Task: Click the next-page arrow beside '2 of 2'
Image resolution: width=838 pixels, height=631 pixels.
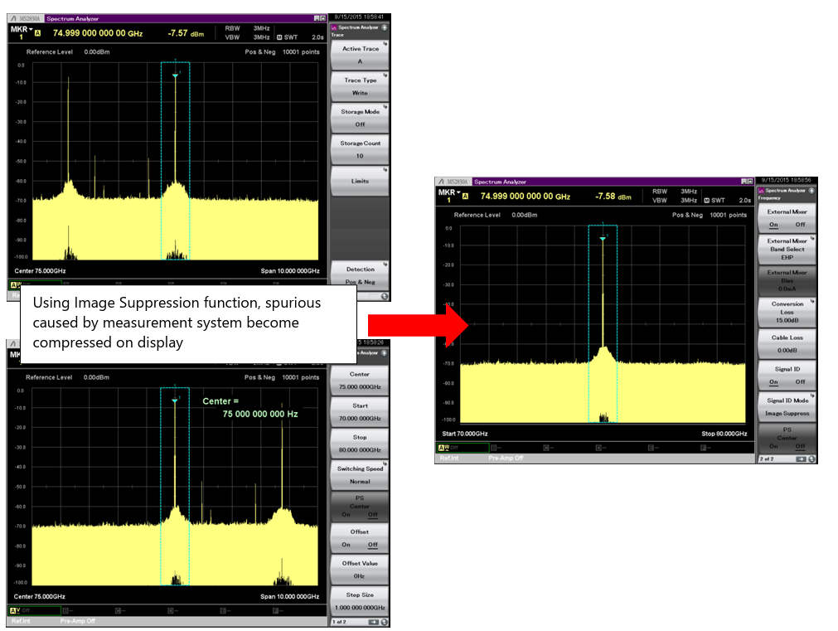Action: [801, 459]
